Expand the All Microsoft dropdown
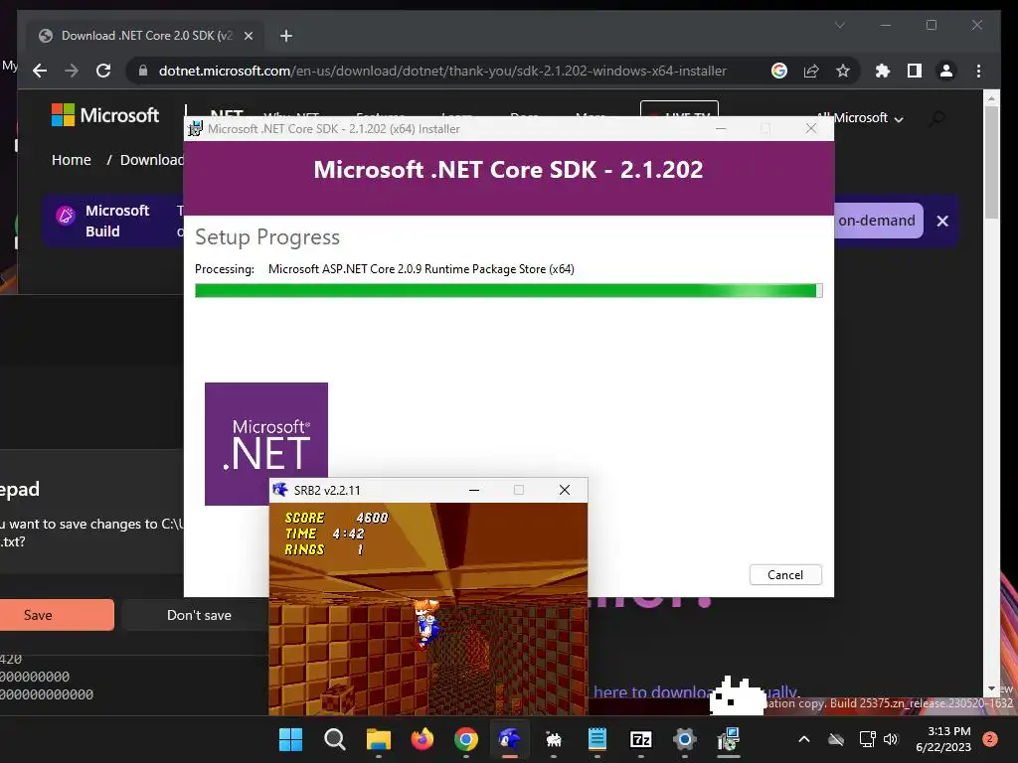 (x=860, y=118)
